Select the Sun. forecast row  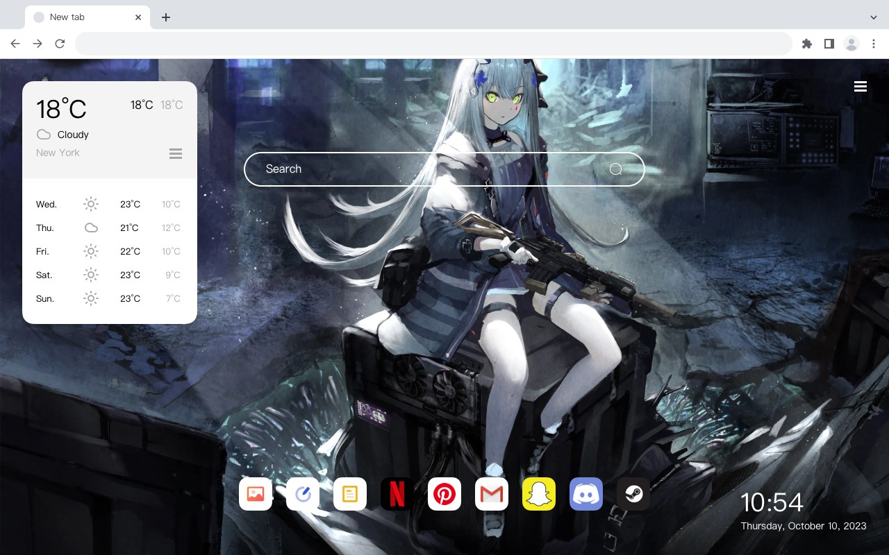110,298
